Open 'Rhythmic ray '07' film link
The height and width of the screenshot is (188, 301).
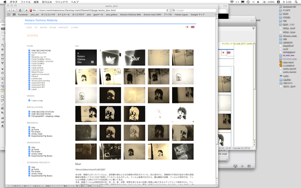click(x=39, y=57)
